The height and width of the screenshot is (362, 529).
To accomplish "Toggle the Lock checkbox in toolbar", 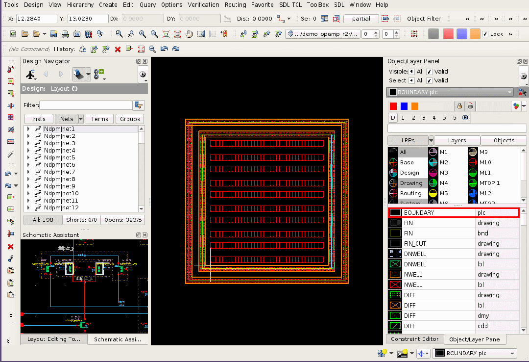I will tap(485, 34).
